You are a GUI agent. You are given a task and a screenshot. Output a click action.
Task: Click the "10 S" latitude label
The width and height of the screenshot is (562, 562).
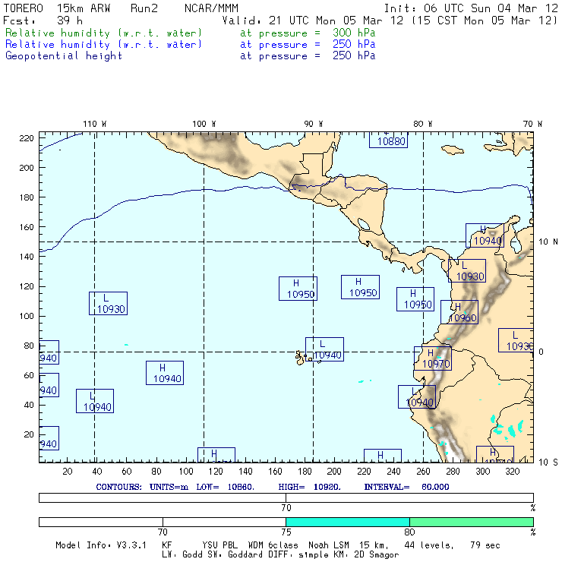point(548,463)
